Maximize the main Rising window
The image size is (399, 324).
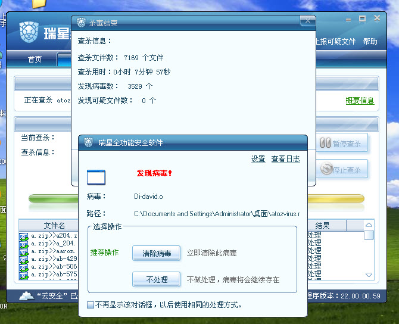pos(362,19)
